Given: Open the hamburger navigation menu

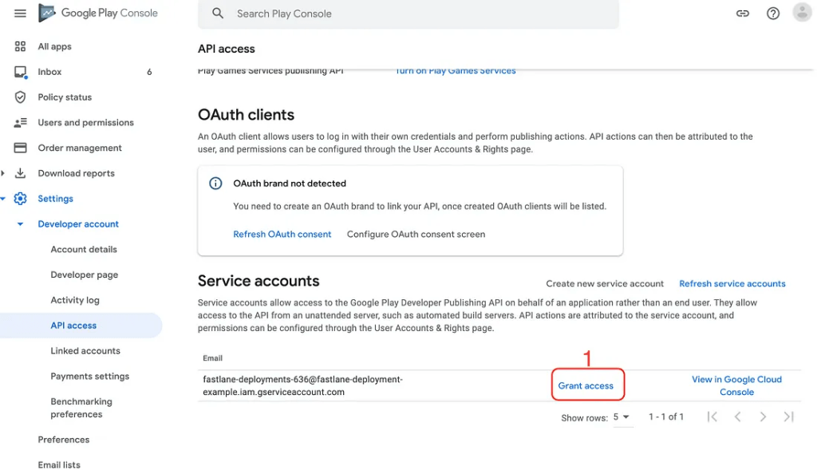Looking at the screenshot, I should [20, 13].
